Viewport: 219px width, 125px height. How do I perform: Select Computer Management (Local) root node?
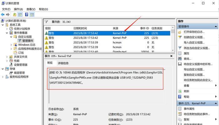click(16, 21)
